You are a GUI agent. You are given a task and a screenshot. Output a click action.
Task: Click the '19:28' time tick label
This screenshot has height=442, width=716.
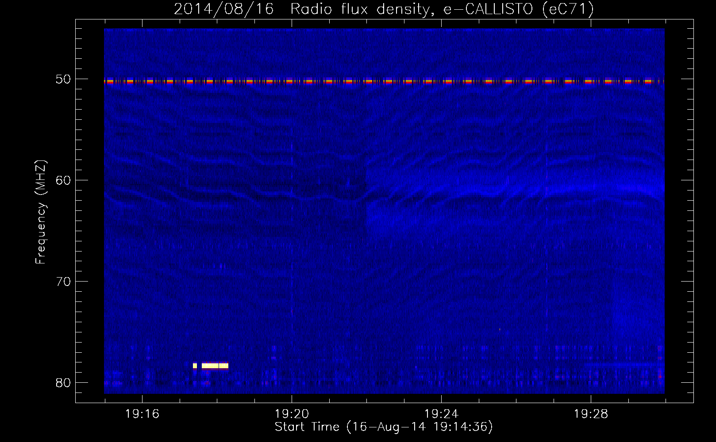(x=591, y=414)
